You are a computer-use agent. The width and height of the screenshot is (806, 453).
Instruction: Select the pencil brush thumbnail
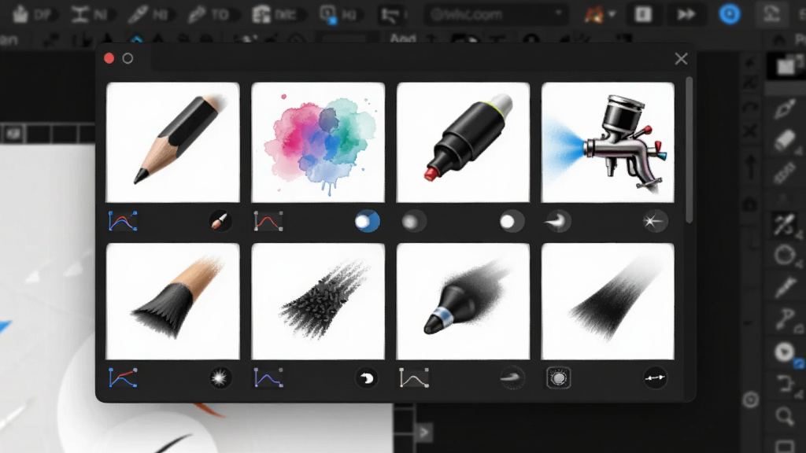click(172, 142)
